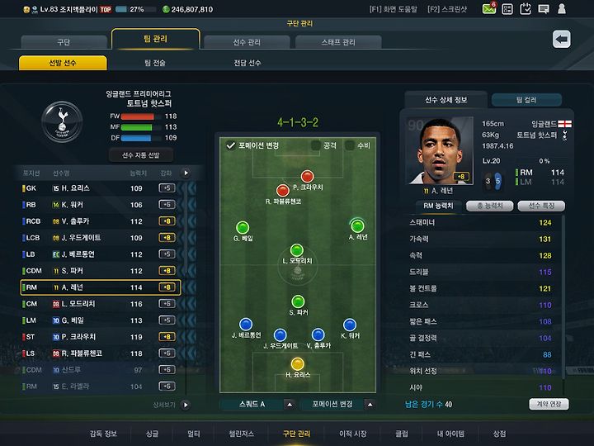Expand the bottom 포메이션 변경 dropdown arrow
Image resolution: width=594 pixels, height=446 pixels.
tap(370, 405)
